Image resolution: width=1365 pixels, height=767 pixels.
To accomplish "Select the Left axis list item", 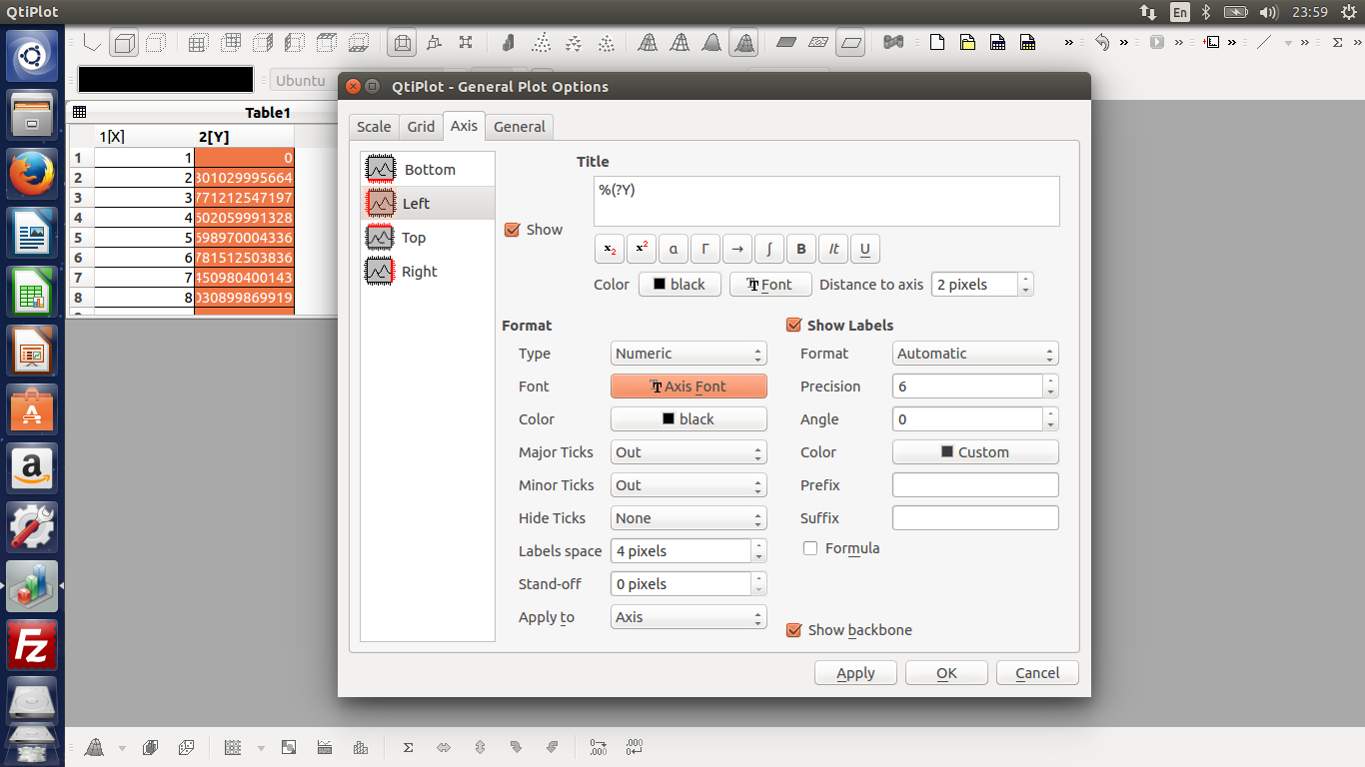I will [428, 203].
